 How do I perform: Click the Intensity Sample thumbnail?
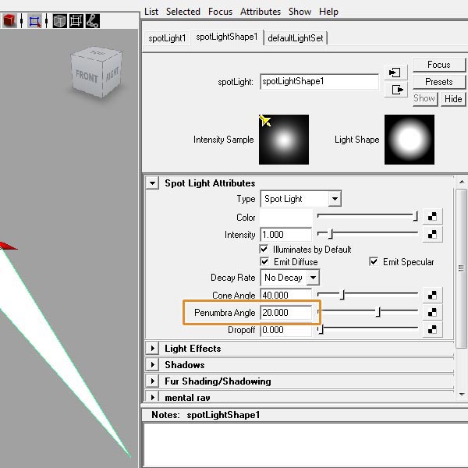(x=284, y=140)
